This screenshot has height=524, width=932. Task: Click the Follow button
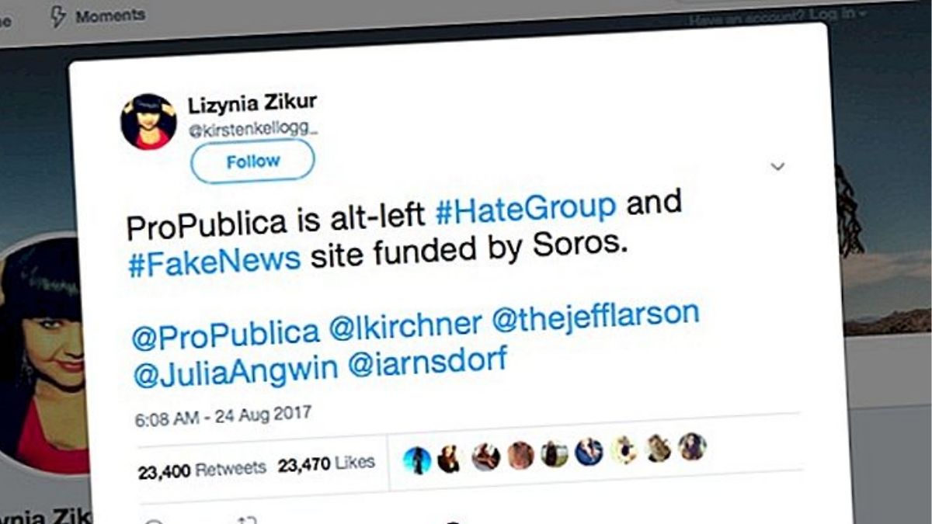252,161
